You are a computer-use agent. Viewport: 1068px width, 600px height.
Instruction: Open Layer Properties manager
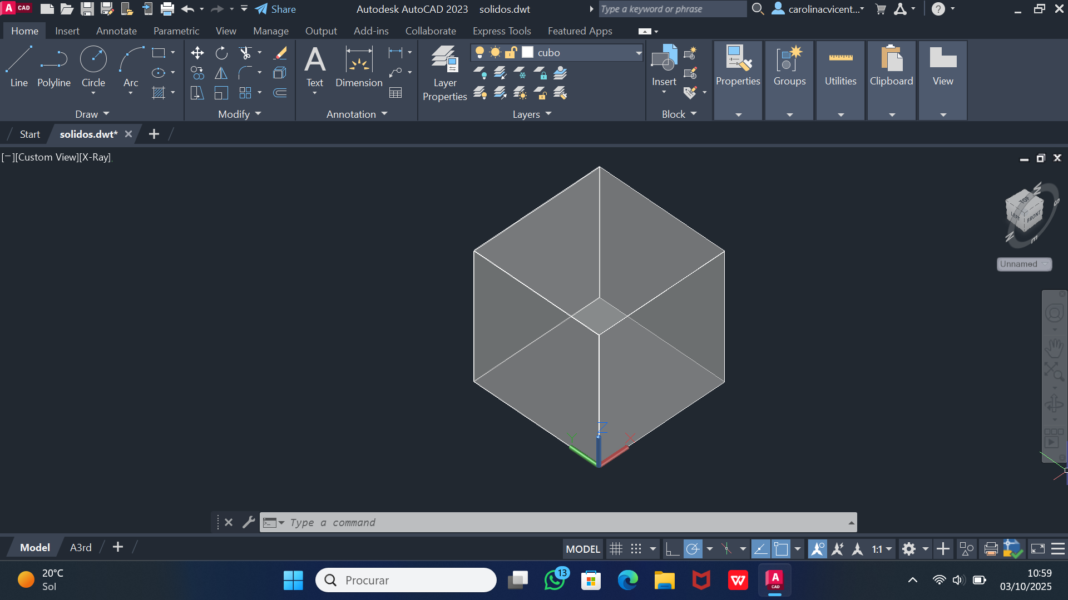[x=444, y=73]
